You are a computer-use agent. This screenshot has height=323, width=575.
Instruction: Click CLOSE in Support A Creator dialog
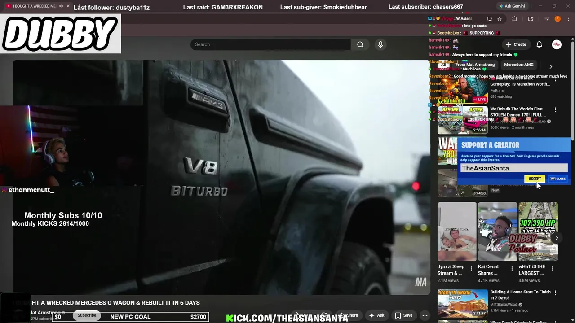[x=558, y=179]
